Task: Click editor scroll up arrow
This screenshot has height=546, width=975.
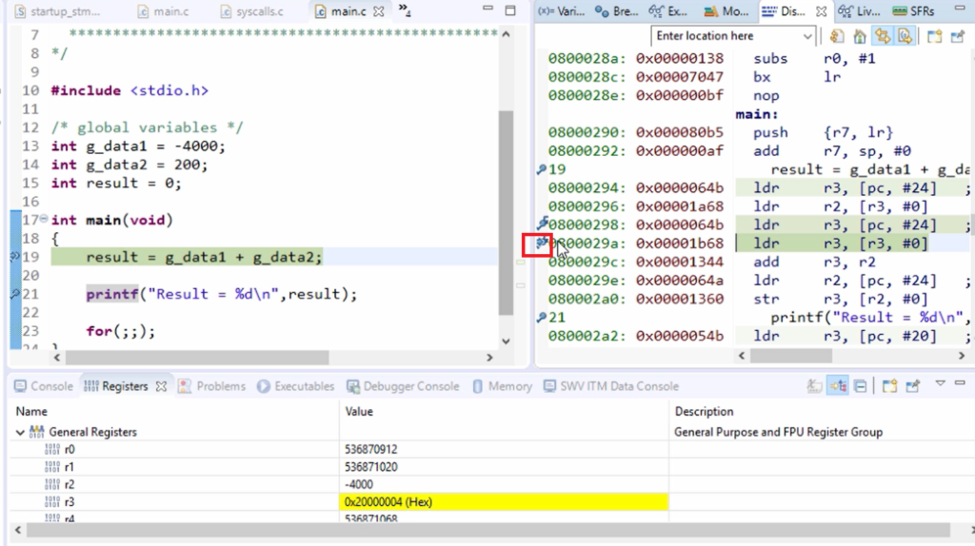Action: 507,33
